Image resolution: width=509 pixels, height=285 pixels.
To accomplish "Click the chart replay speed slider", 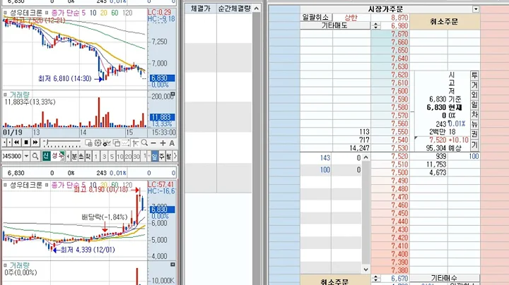I will pyautogui.click(x=62, y=142).
